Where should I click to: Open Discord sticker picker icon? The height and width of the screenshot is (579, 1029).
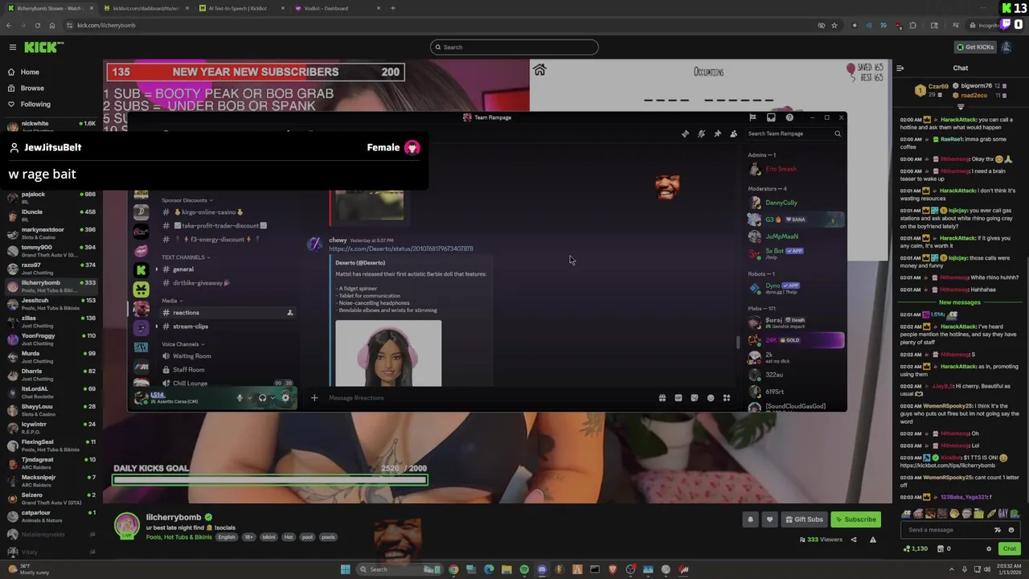(x=695, y=398)
